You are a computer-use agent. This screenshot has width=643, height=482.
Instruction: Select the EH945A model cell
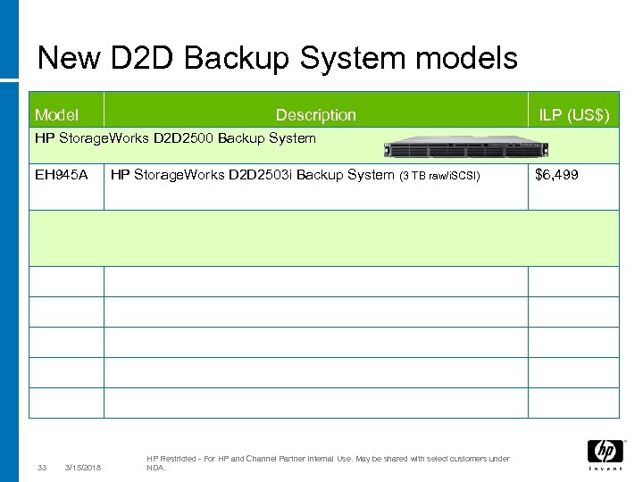pyautogui.click(x=66, y=187)
